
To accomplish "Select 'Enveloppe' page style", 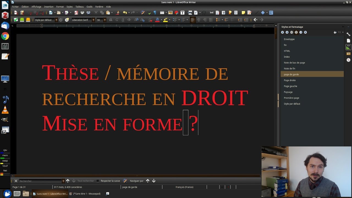I will tap(312, 39).
